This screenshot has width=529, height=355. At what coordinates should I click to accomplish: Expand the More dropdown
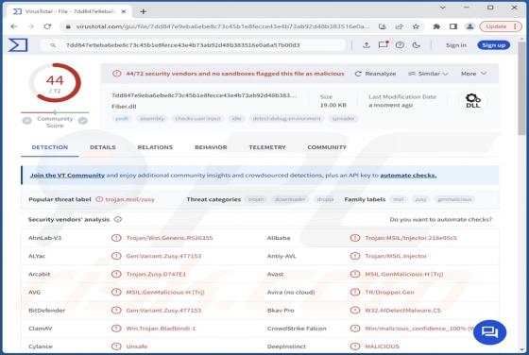(473, 73)
